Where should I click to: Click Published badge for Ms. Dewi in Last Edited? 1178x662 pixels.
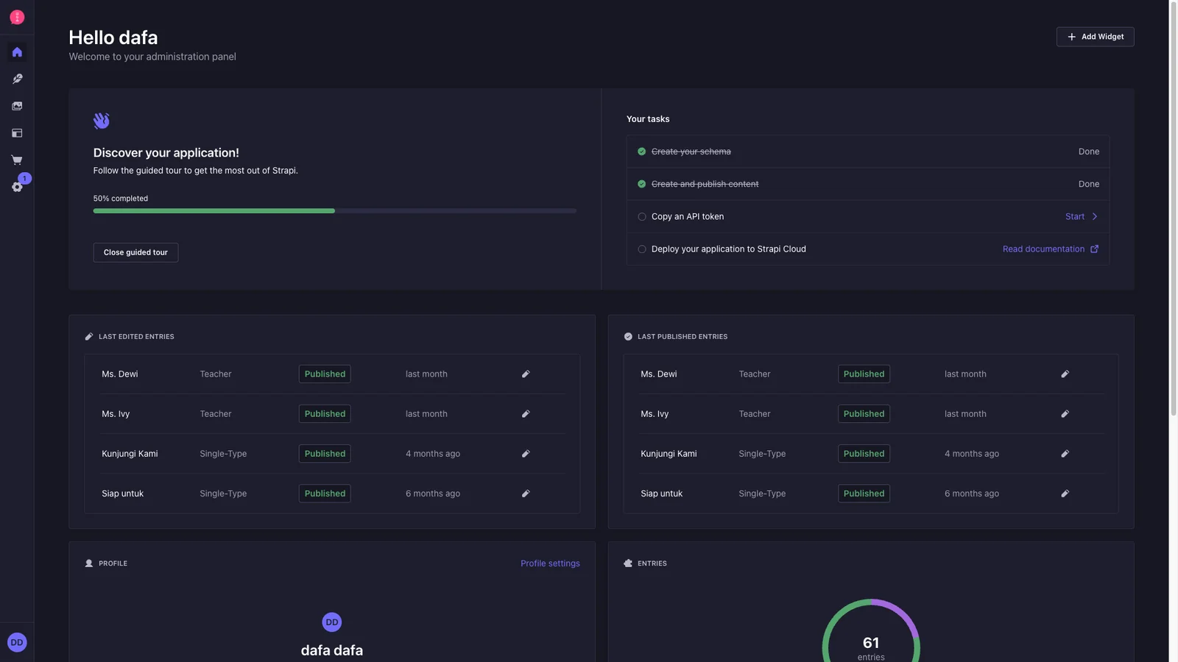[325, 374]
